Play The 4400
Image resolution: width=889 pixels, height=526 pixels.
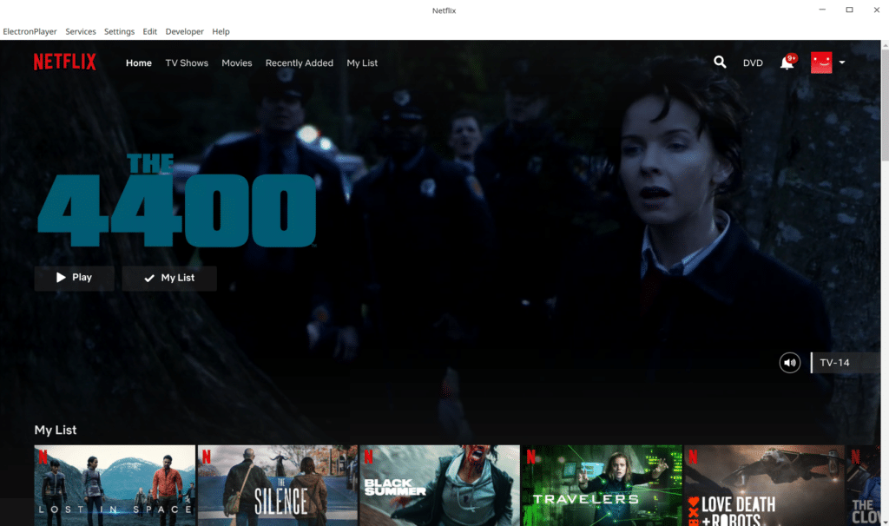coord(74,278)
